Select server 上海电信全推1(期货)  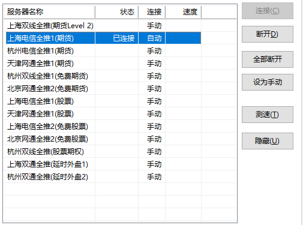[40, 38]
